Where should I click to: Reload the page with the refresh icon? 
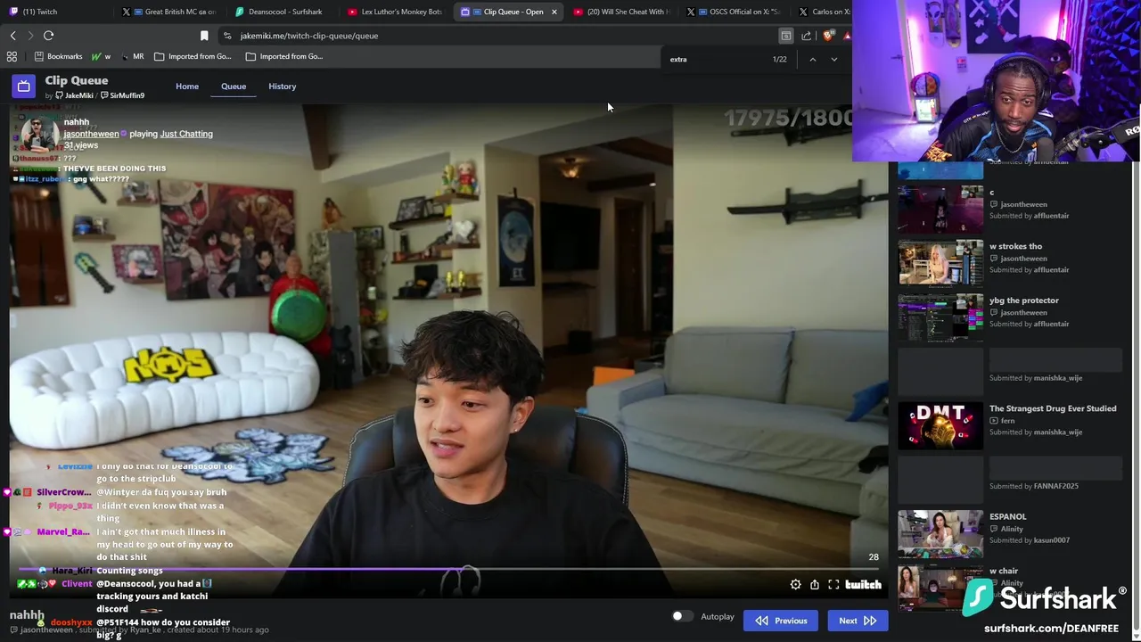(x=48, y=36)
